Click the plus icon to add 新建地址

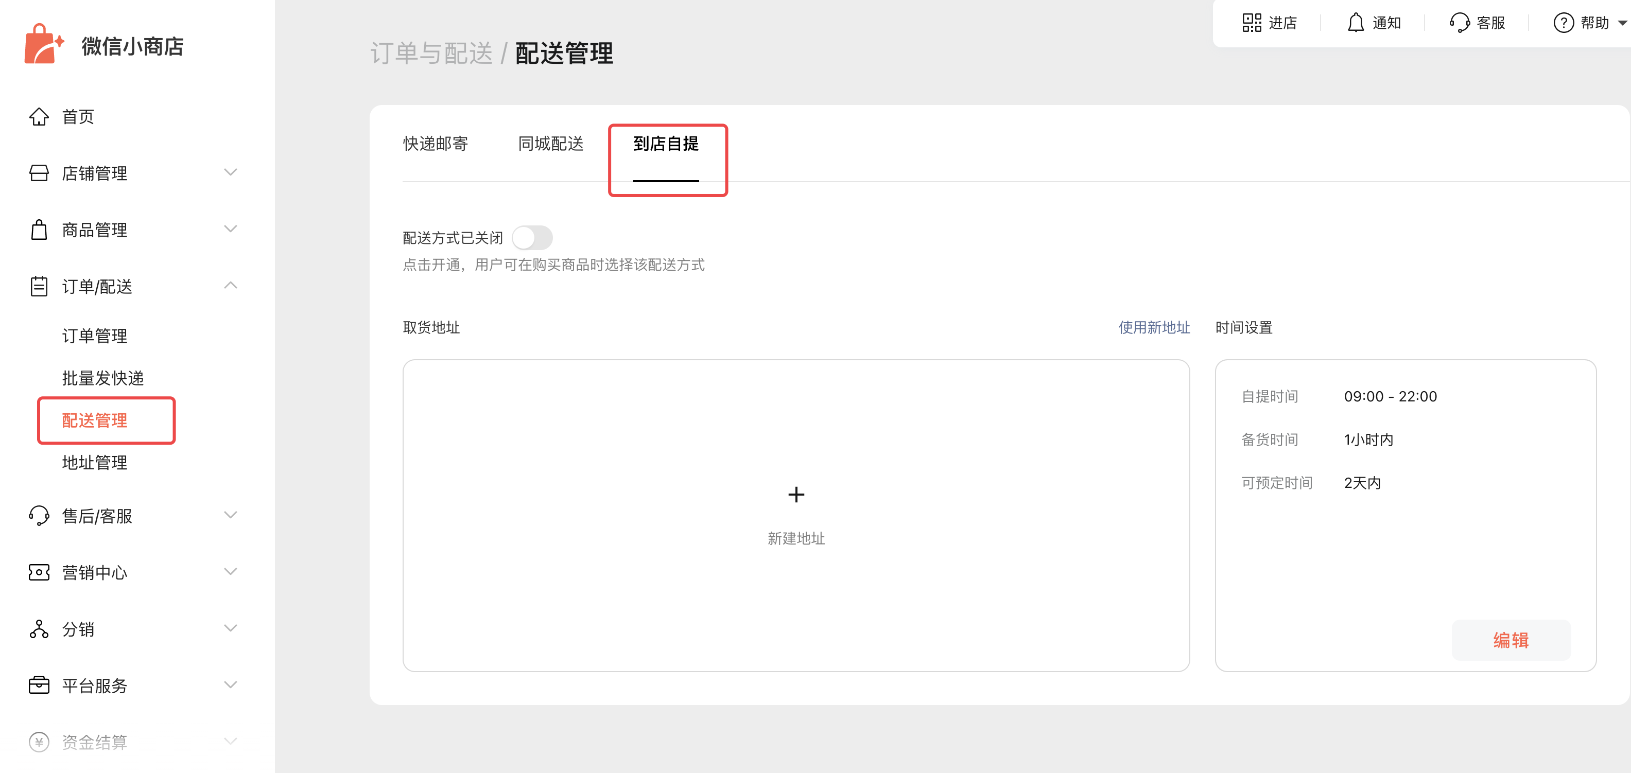pos(796,495)
